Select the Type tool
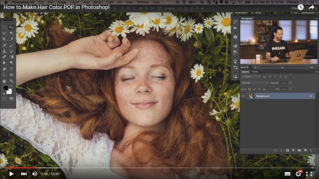Image resolution: width=319 pixels, height=179 pixels. click(x=12, y=69)
